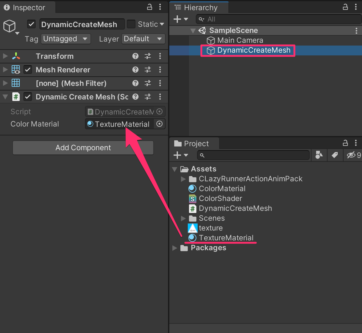
Task: Switch to the Hierarchy tab
Action: (199, 7)
